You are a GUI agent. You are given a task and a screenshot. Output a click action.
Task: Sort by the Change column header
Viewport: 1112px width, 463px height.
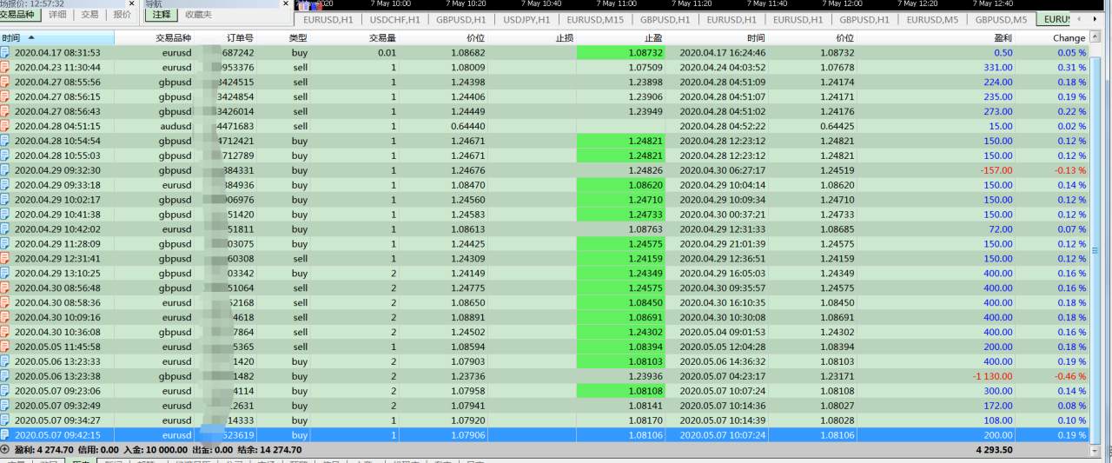[x=1069, y=38]
